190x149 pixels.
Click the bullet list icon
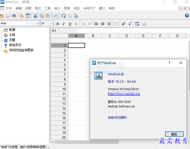(x=116, y=24)
